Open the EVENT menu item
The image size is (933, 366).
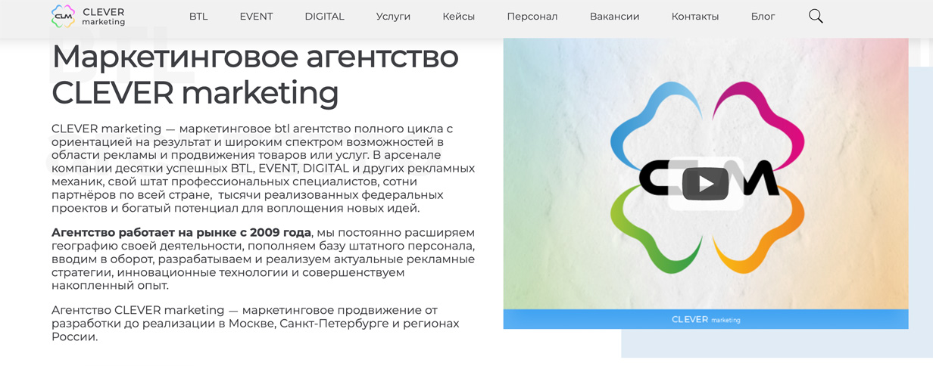pos(256,16)
